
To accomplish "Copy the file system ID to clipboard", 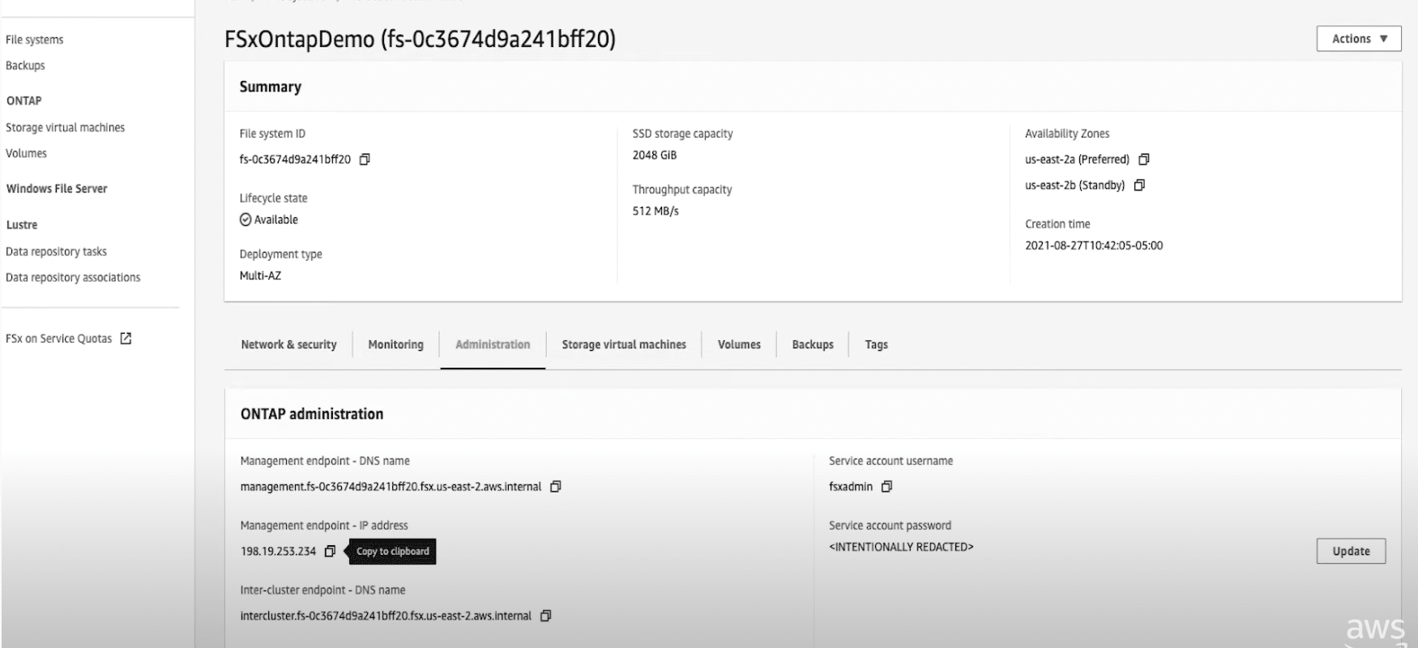I will click(x=365, y=160).
